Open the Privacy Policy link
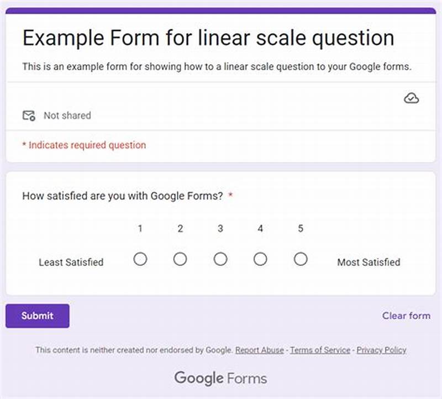This screenshot has height=399, width=442. tap(381, 350)
